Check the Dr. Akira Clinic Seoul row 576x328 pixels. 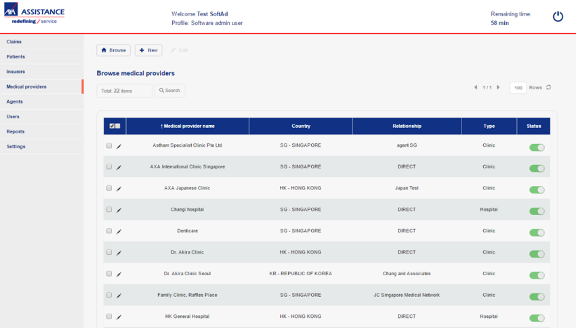coord(109,274)
